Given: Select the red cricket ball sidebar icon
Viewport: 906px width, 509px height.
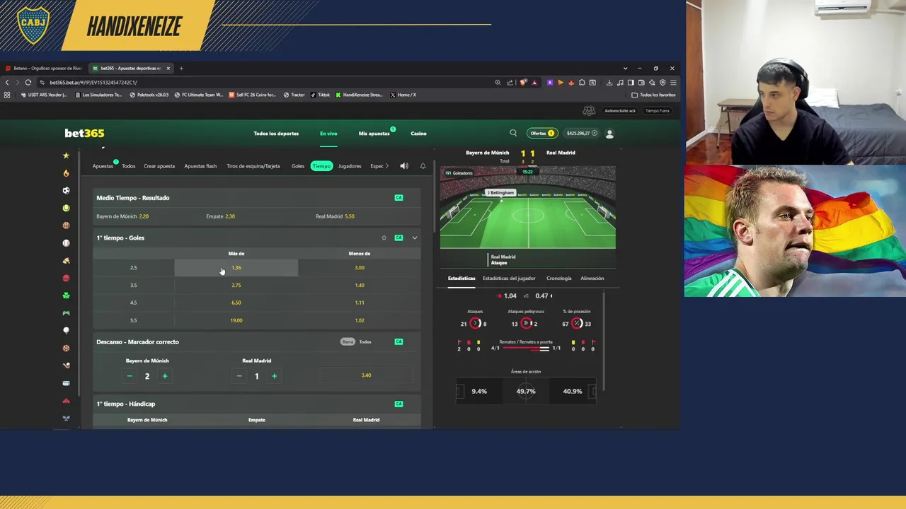Looking at the screenshot, I should click(x=66, y=278).
